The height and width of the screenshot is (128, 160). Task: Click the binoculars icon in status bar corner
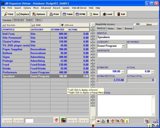click(157, 126)
